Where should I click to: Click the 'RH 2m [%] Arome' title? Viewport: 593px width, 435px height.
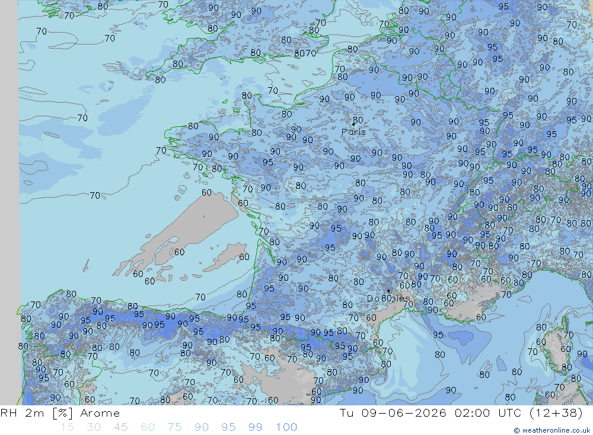[60, 413]
